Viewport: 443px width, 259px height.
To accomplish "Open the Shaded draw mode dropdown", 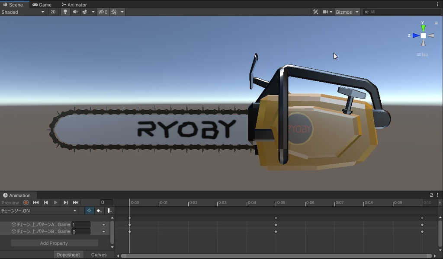I will point(23,12).
